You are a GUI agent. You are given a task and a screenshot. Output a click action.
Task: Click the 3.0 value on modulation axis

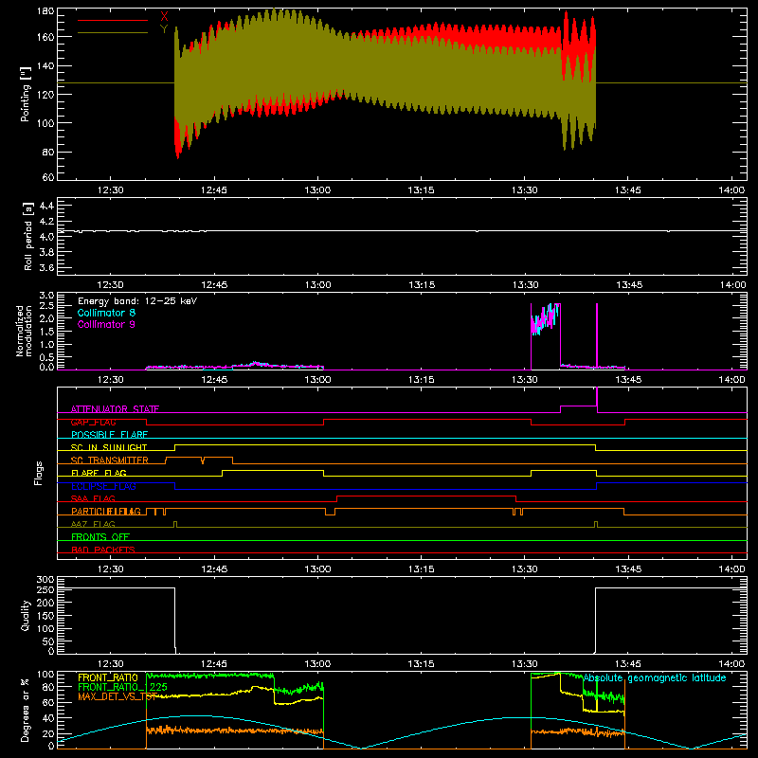coord(46,296)
